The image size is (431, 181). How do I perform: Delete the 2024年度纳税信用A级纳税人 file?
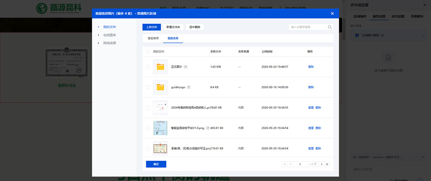[318, 108]
